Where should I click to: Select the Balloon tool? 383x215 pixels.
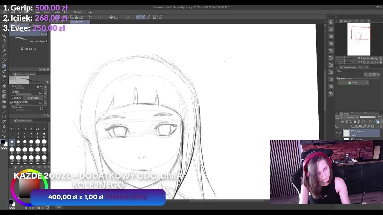(x=4, y=132)
